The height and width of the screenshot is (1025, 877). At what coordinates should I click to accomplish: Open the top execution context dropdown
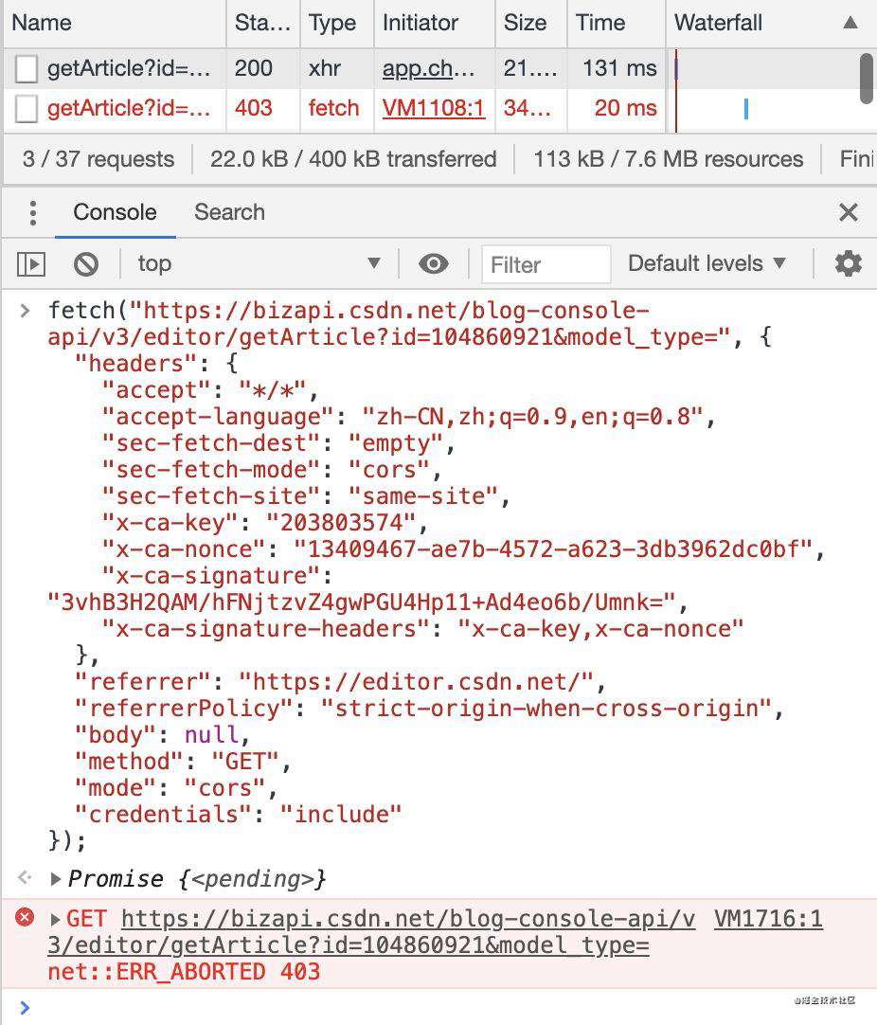click(259, 263)
